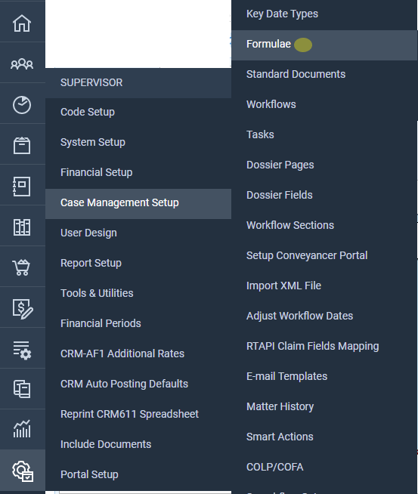Select the clock time recording icon
Screen dimensions: 418x494
(22, 105)
